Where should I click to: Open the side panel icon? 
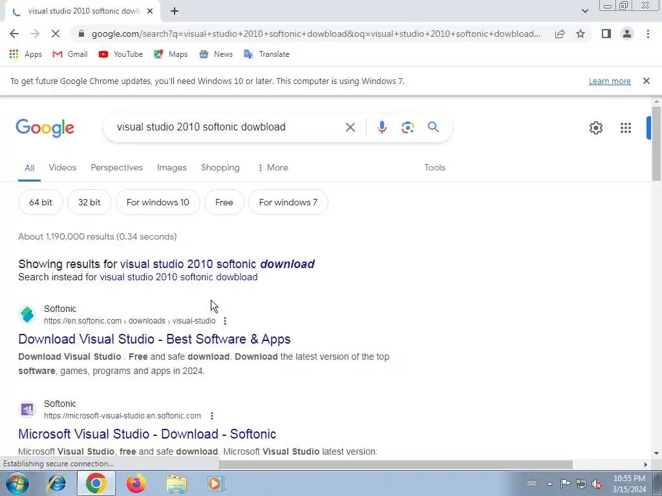pos(606,34)
